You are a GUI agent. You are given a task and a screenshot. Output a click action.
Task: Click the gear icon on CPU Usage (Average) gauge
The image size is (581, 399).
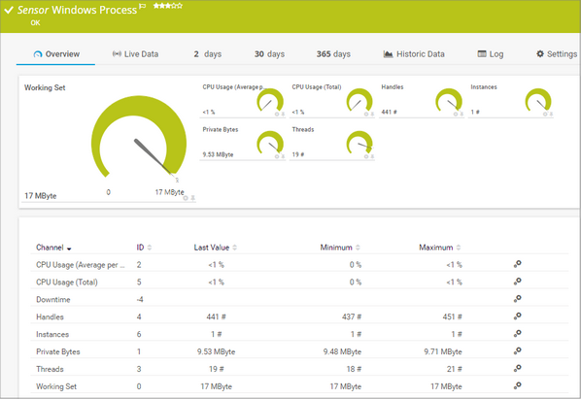277,114
